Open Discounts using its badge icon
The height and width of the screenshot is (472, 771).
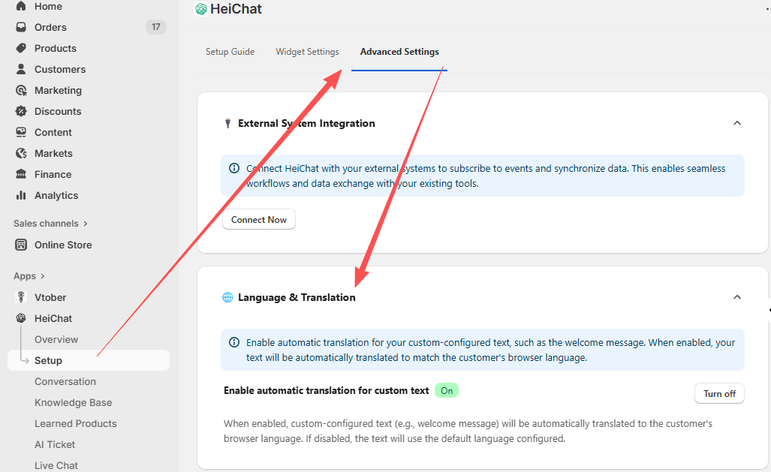click(21, 111)
